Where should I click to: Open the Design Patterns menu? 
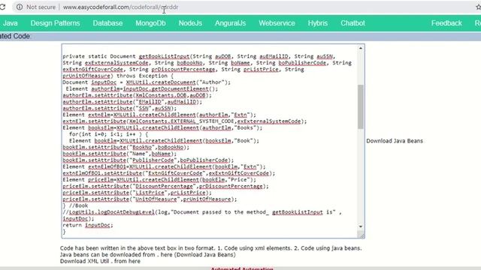[55, 23]
